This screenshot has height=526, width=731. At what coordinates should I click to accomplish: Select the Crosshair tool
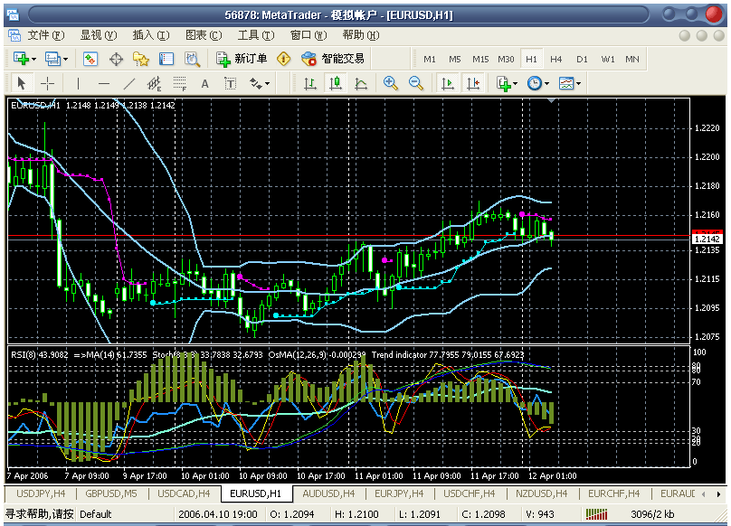click(x=46, y=83)
